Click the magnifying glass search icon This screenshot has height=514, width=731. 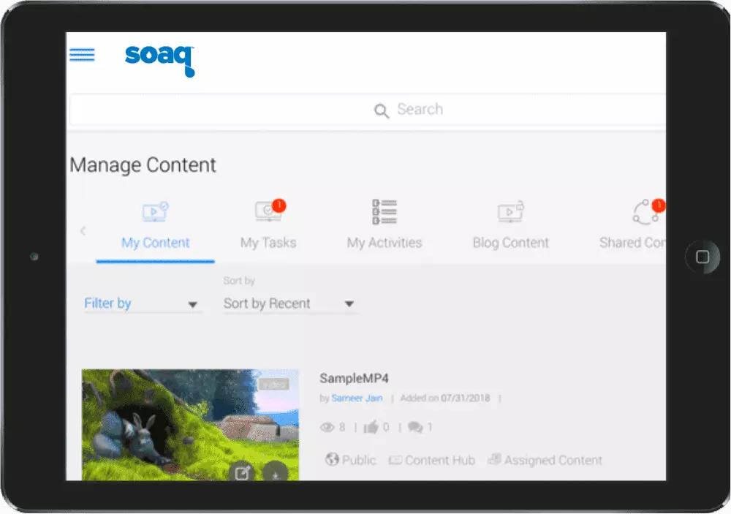click(382, 110)
